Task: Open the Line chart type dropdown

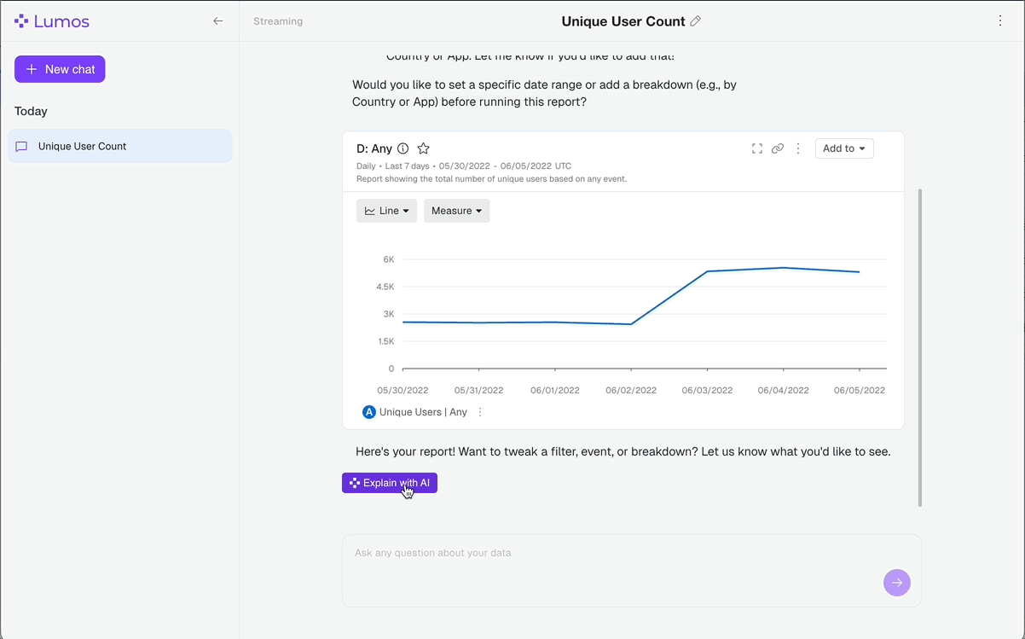Action: click(386, 211)
